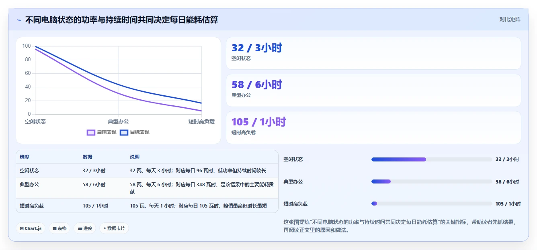This screenshot has height=250, width=537.
Task: Select the 表格 tag chip
Action: [x=60, y=228]
